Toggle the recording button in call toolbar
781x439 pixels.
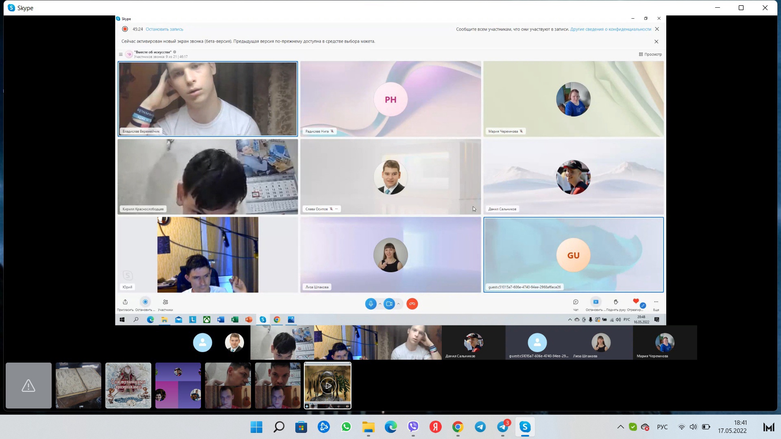tap(145, 302)
